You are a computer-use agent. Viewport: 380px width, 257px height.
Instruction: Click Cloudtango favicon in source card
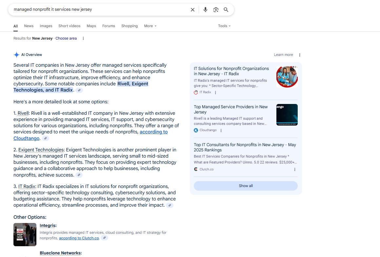[196, 130]
